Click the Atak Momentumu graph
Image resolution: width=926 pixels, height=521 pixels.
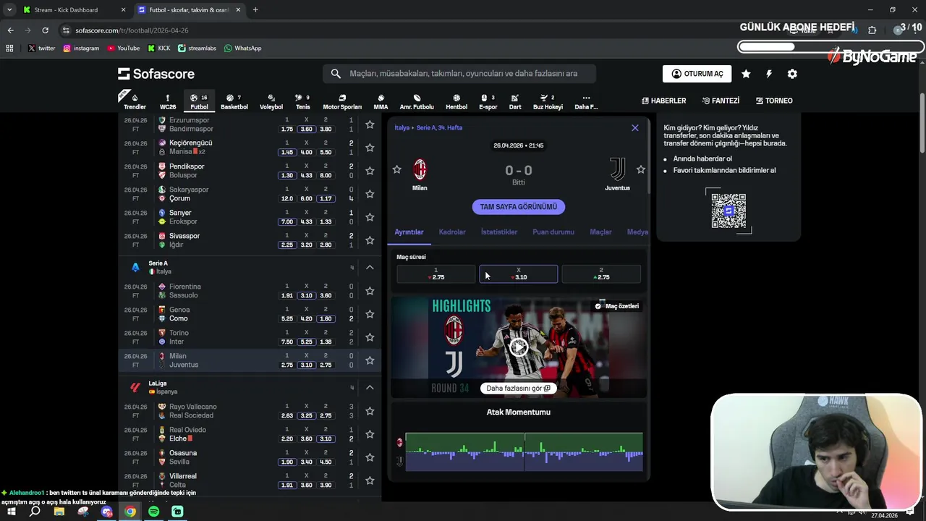[524, 452]
